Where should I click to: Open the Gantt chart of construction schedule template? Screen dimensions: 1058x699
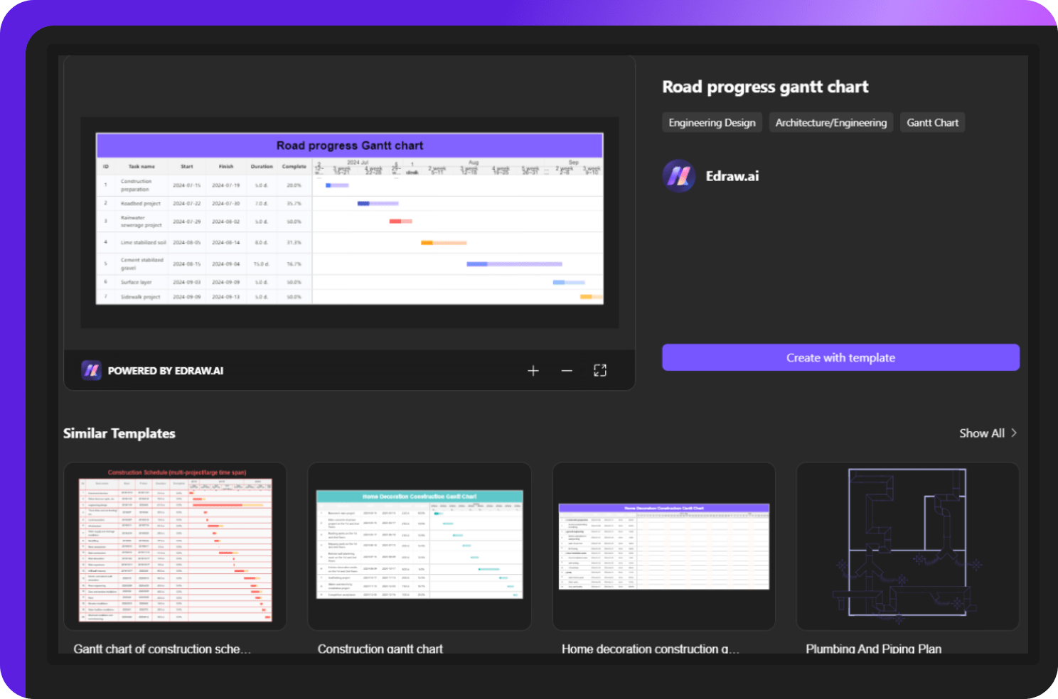coord(174,546)
